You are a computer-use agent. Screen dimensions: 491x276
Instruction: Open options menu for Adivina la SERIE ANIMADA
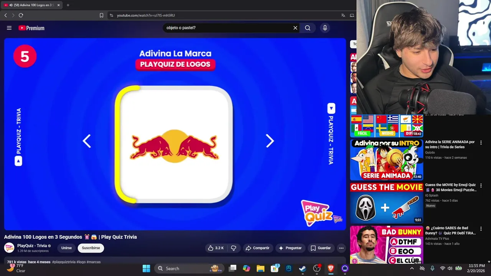click(x=481, y=143)
